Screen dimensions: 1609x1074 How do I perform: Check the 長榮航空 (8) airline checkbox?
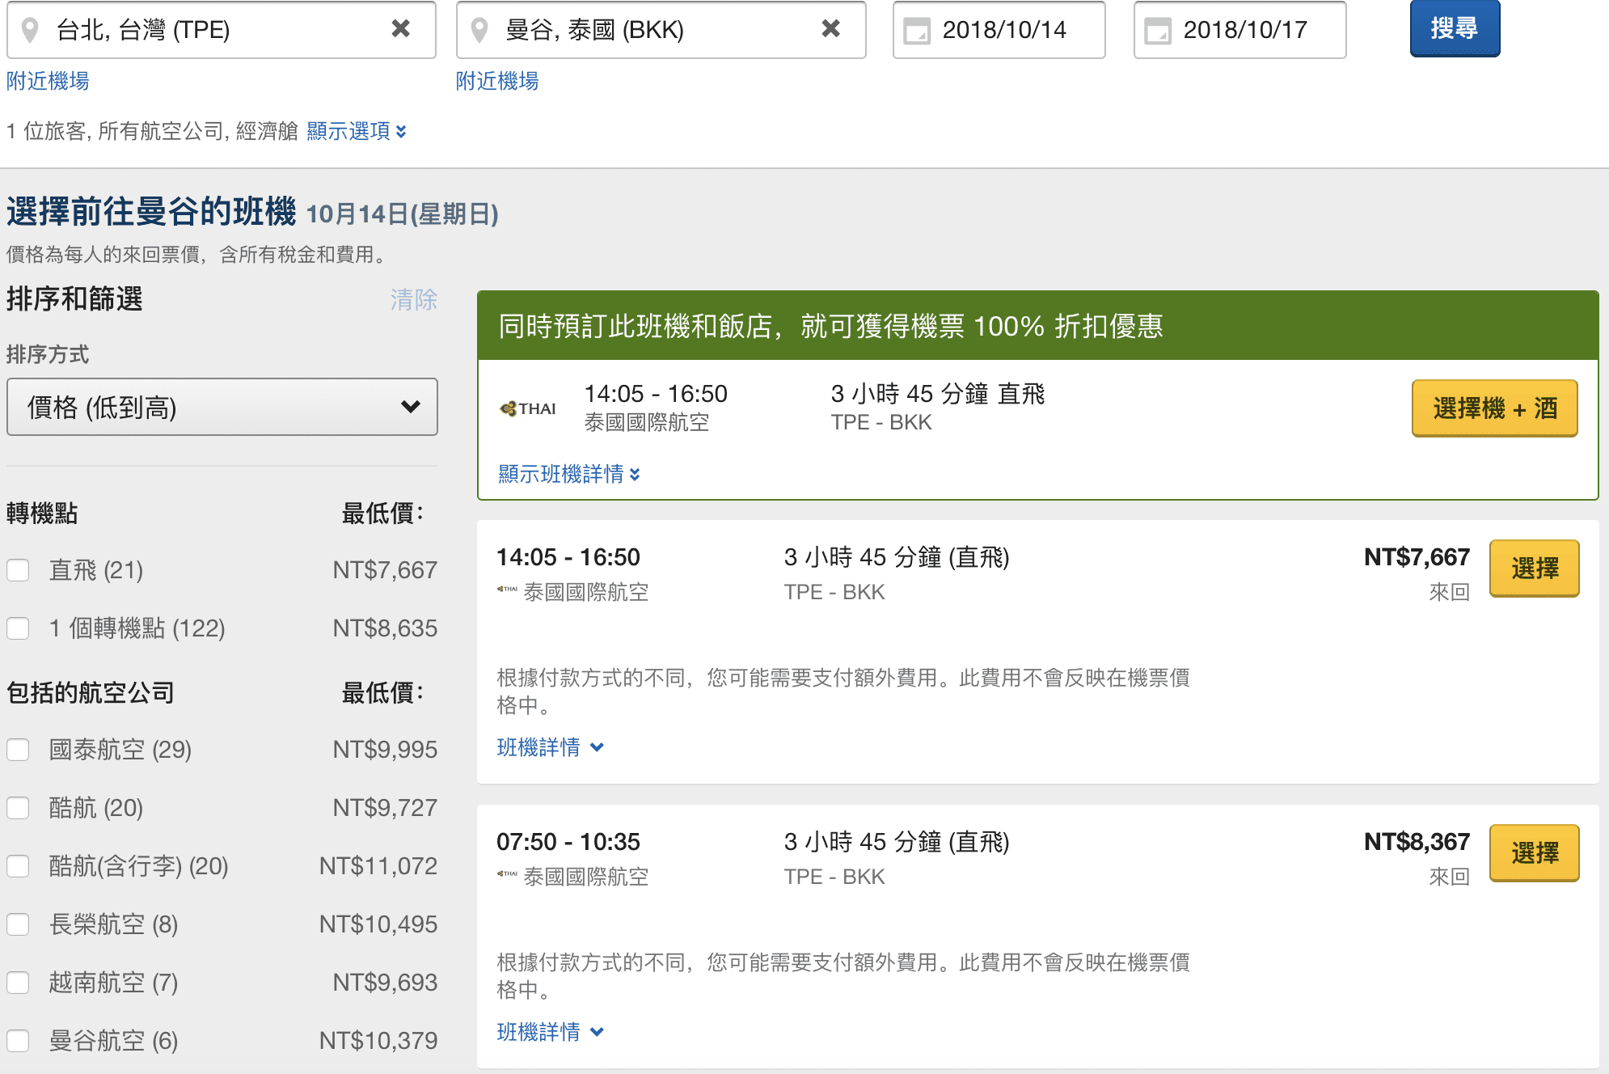click(18, 924)
